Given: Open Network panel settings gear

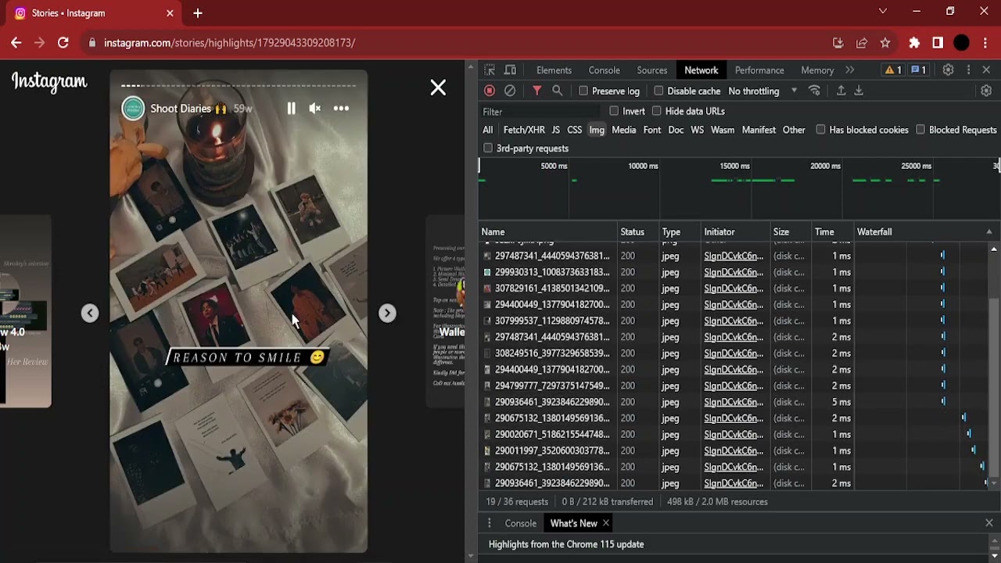Looking at the screenshot, I should point(986,91).
